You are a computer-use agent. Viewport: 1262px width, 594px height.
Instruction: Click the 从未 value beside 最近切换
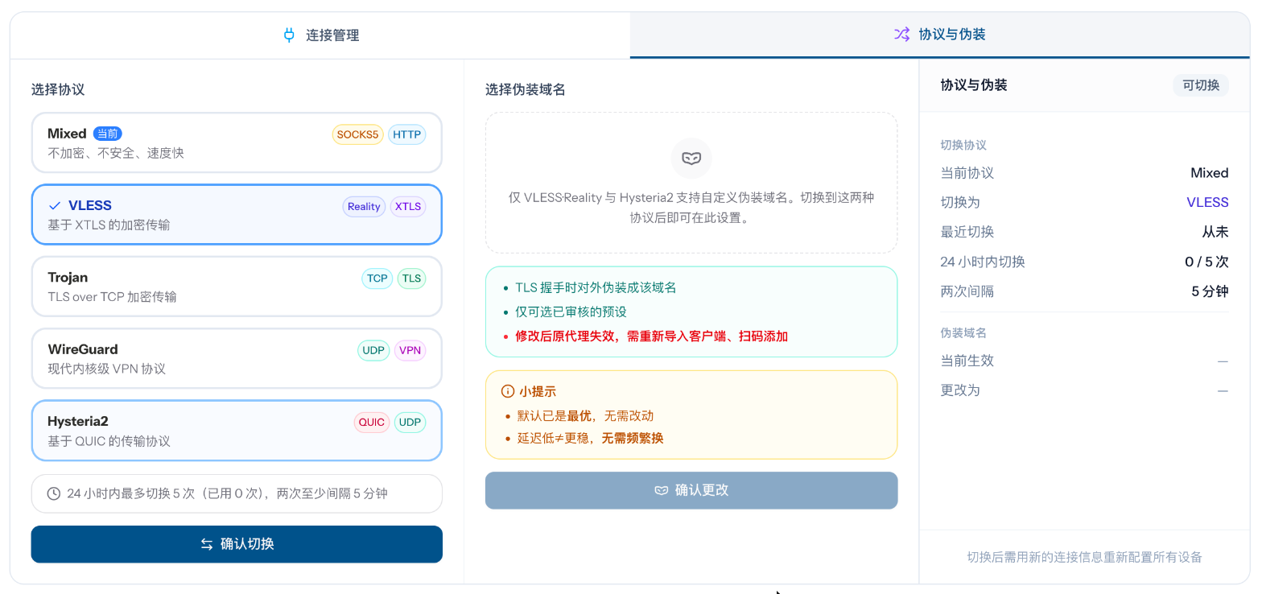[1215, 232]
